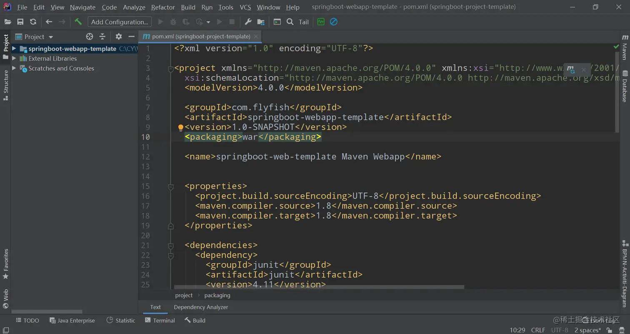Open the Refactor menu
Screen dimensions: 630x334
click(x=163, y=7)
